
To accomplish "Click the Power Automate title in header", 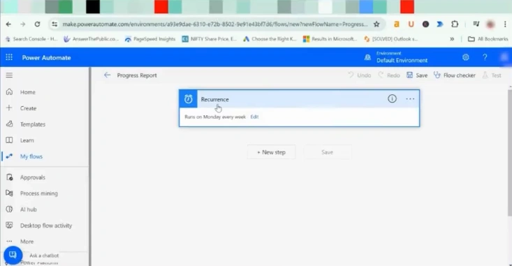I will [46, 58].
